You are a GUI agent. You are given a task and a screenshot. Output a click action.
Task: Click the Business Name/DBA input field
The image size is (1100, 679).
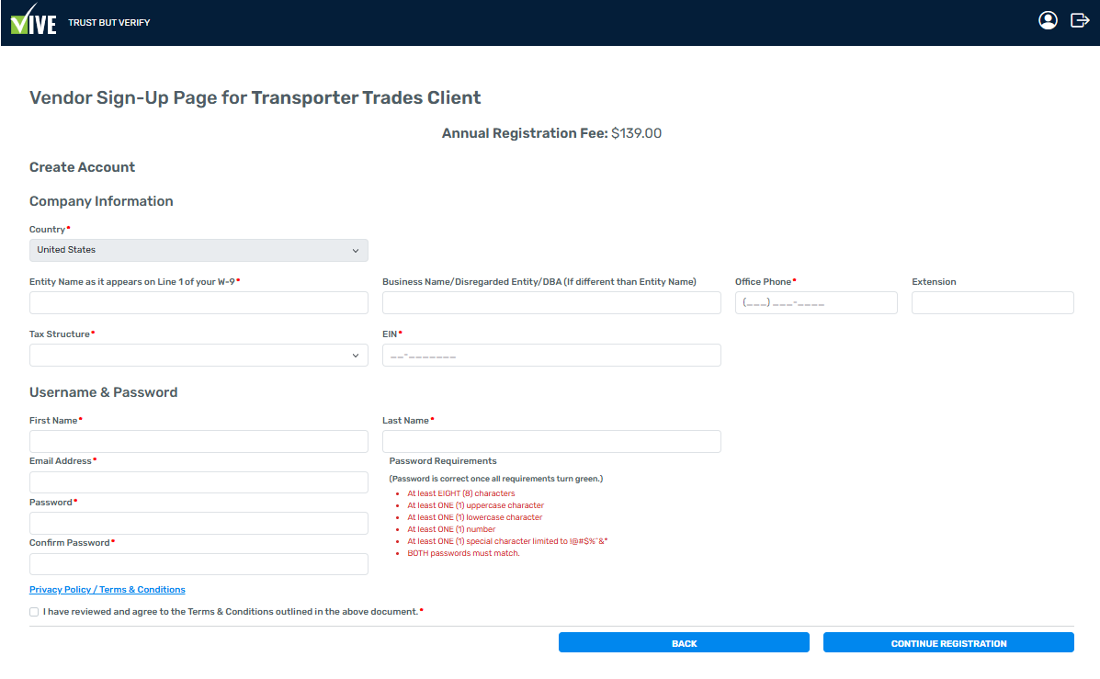(x=551, y=303)
